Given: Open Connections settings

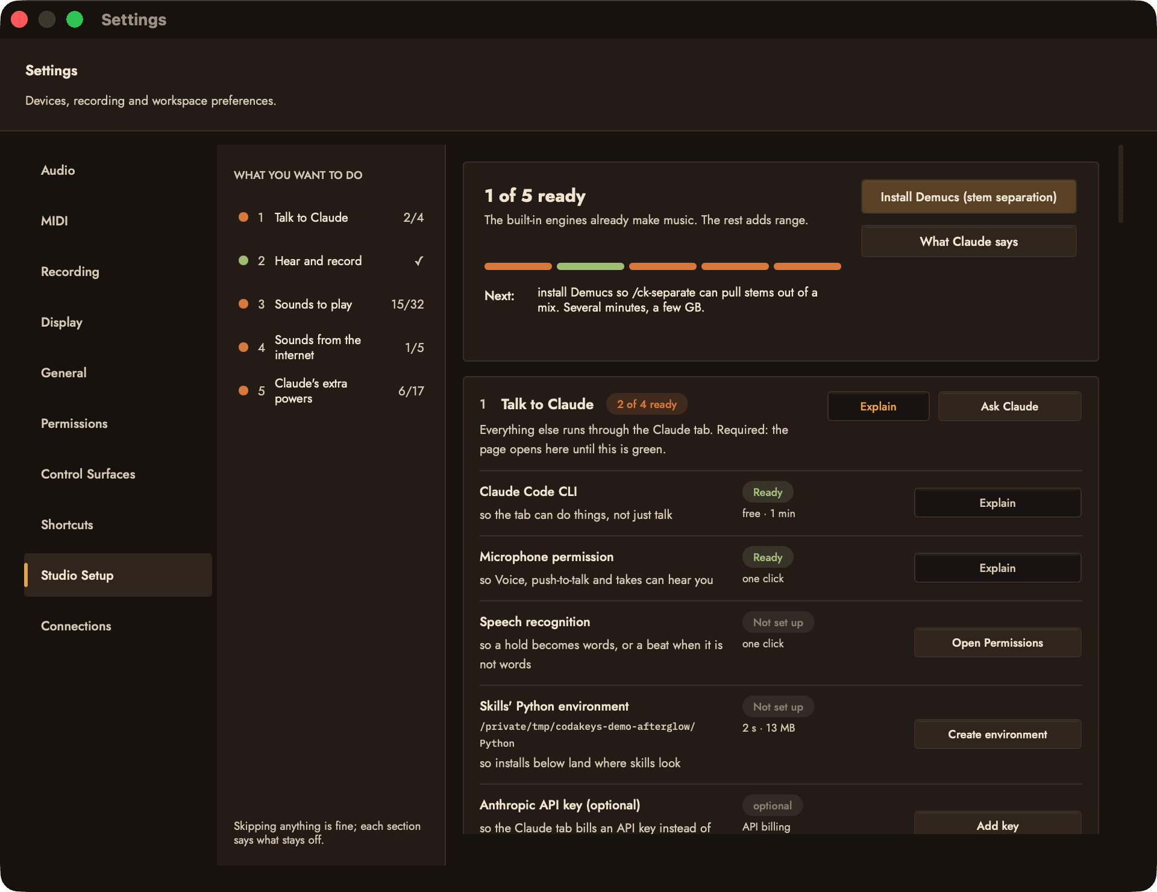Looking at the screenshot, I should pos(118,626).
